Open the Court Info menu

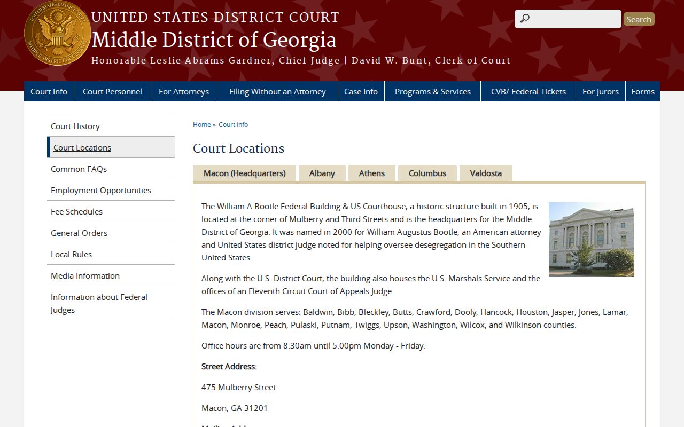tap(49, 91)
